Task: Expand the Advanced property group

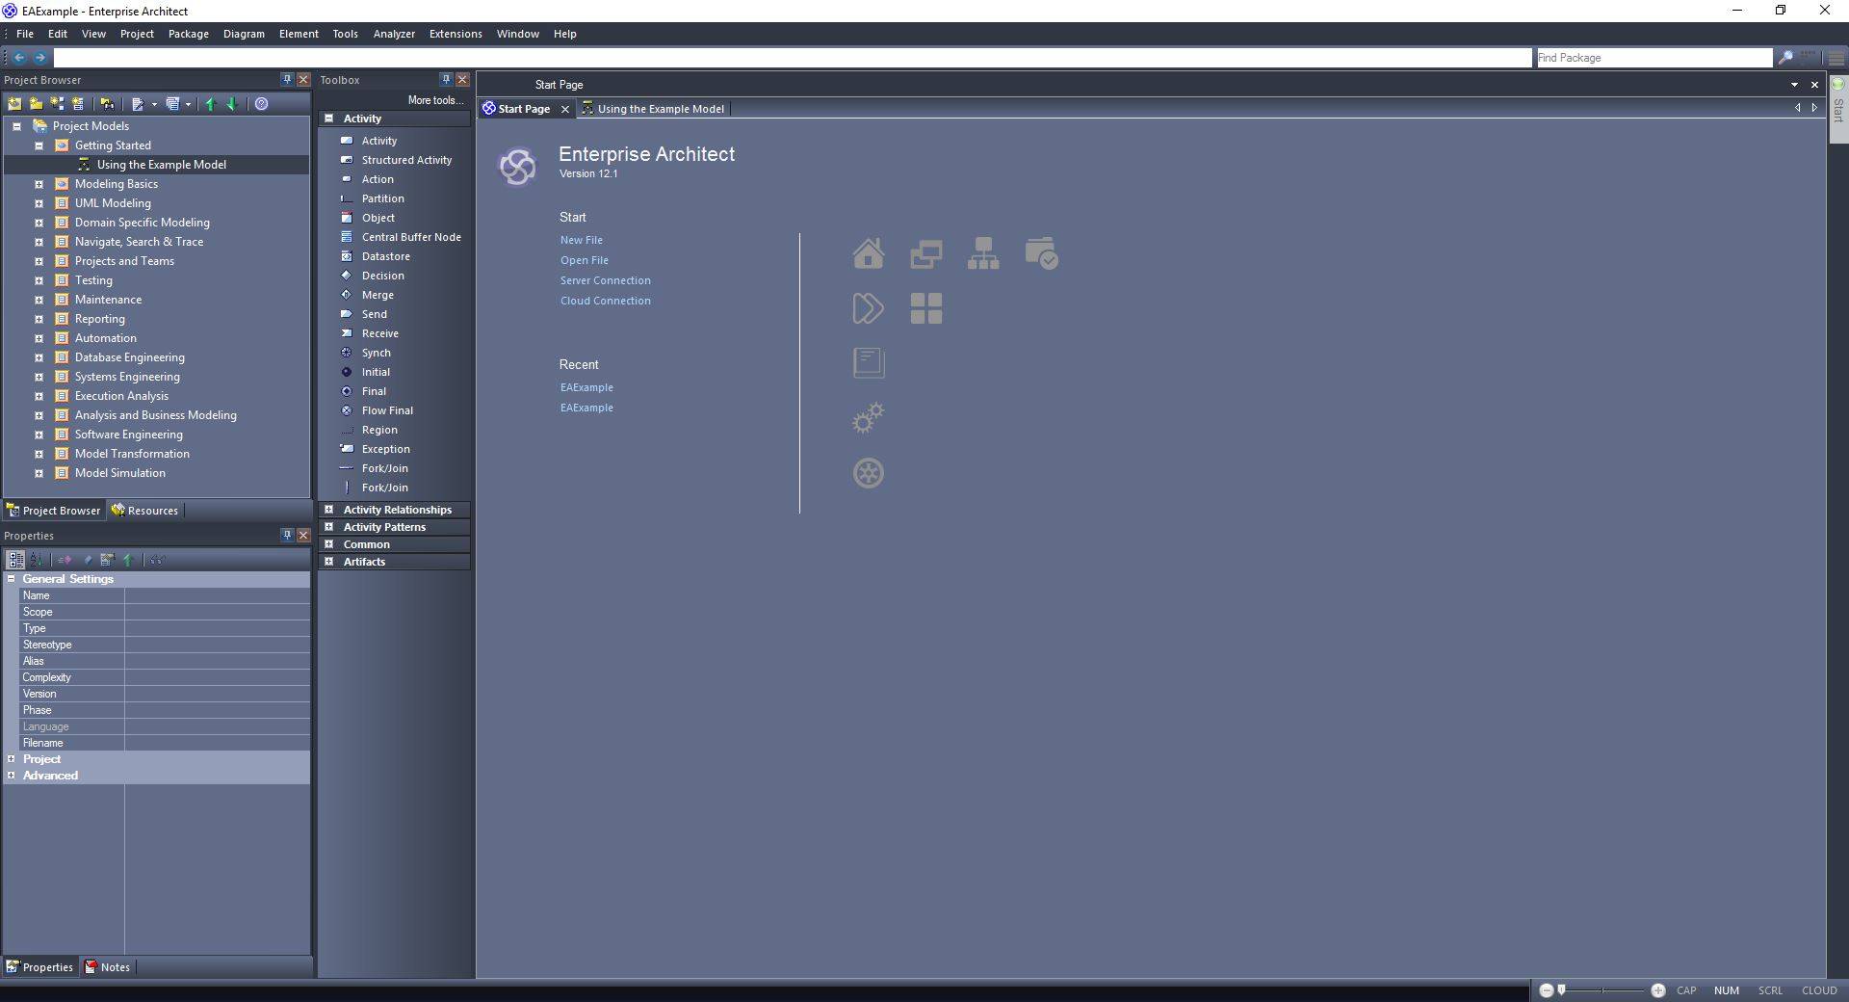Action: click(x=11, y=776)
